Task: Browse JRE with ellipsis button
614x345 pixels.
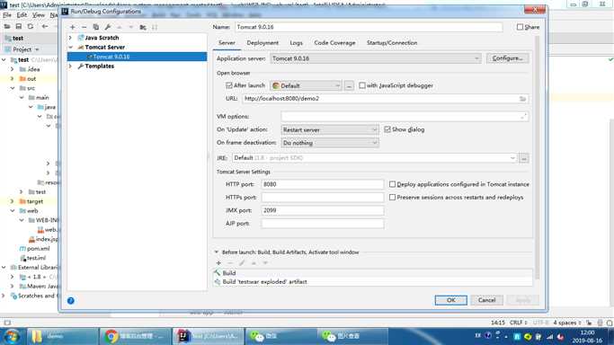Action: click(x=524, y=158)
